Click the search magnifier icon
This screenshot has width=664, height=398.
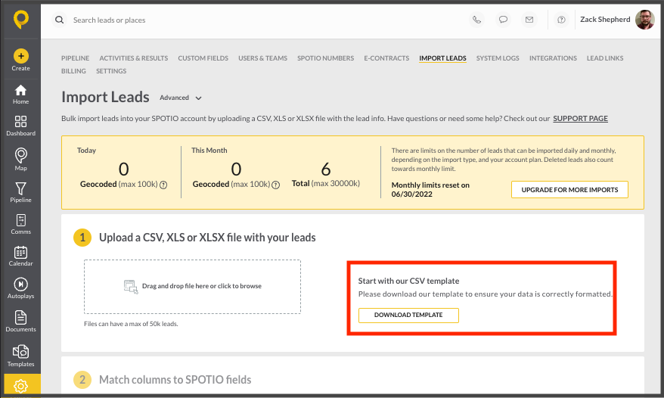pyautogui.click(x=60, y=20)
